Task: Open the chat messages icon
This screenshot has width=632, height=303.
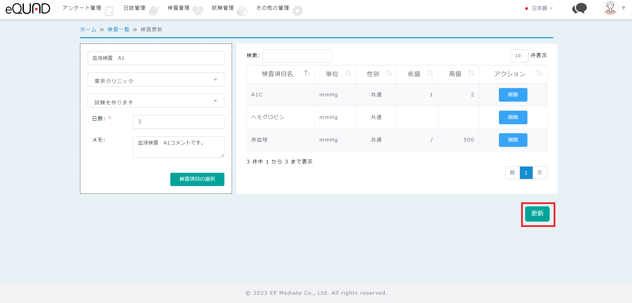Action: point(579,8)
